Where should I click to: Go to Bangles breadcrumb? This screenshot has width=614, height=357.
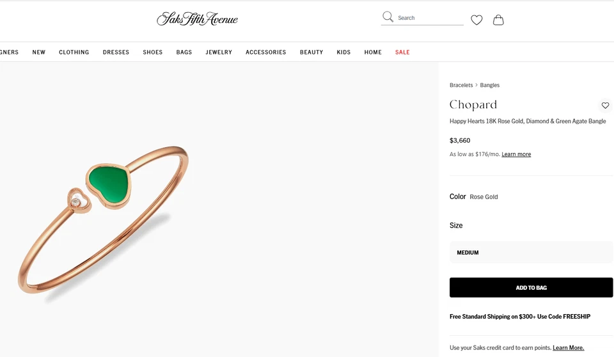click(489, 85)
